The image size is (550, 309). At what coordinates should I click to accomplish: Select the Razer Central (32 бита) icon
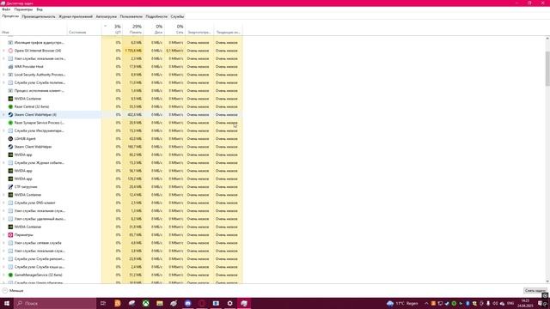pyautogui.click(x=10, y=106)
